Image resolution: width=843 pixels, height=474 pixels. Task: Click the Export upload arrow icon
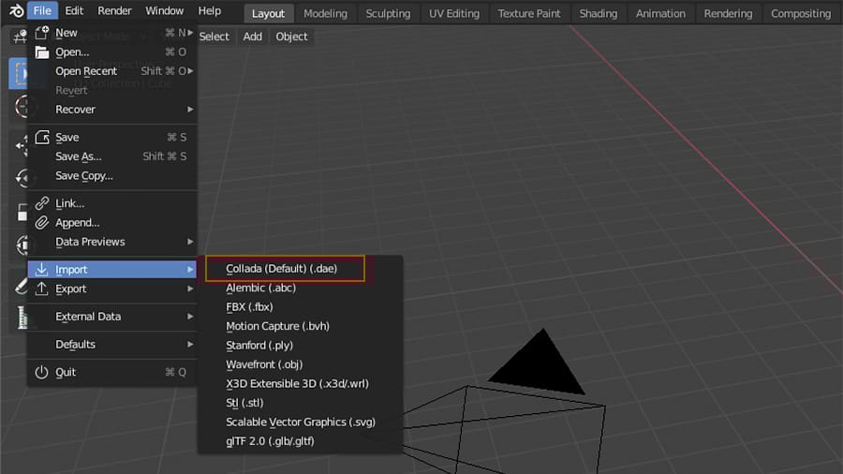pyautogui.click(x=42, y=289)
